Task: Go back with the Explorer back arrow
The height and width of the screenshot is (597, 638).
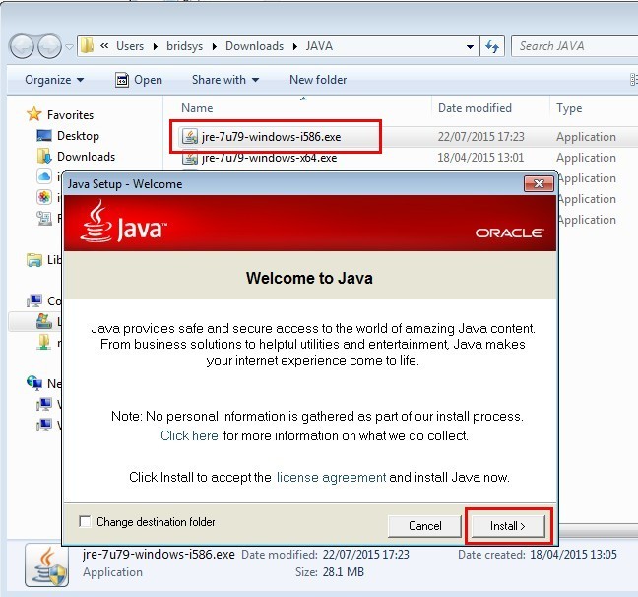Action: click(23, 46)
